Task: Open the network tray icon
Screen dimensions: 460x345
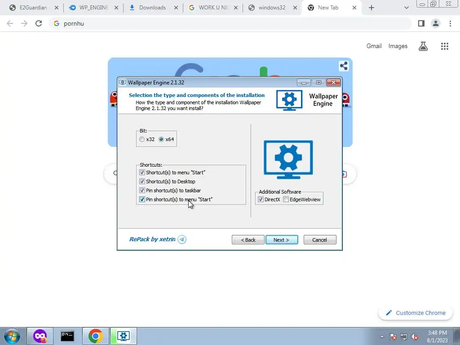Action: [404, 337]
